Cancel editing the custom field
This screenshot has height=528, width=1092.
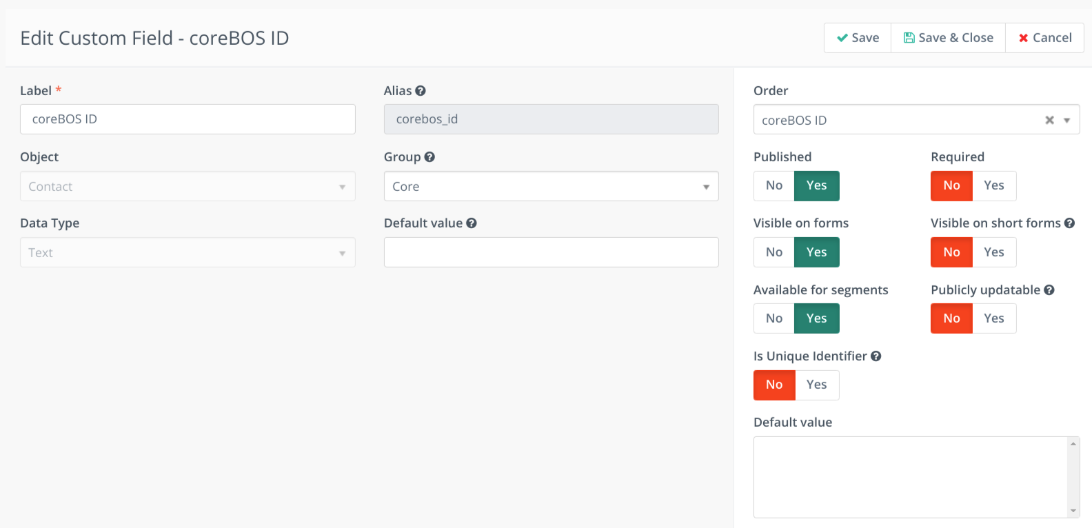(1044, 38)
